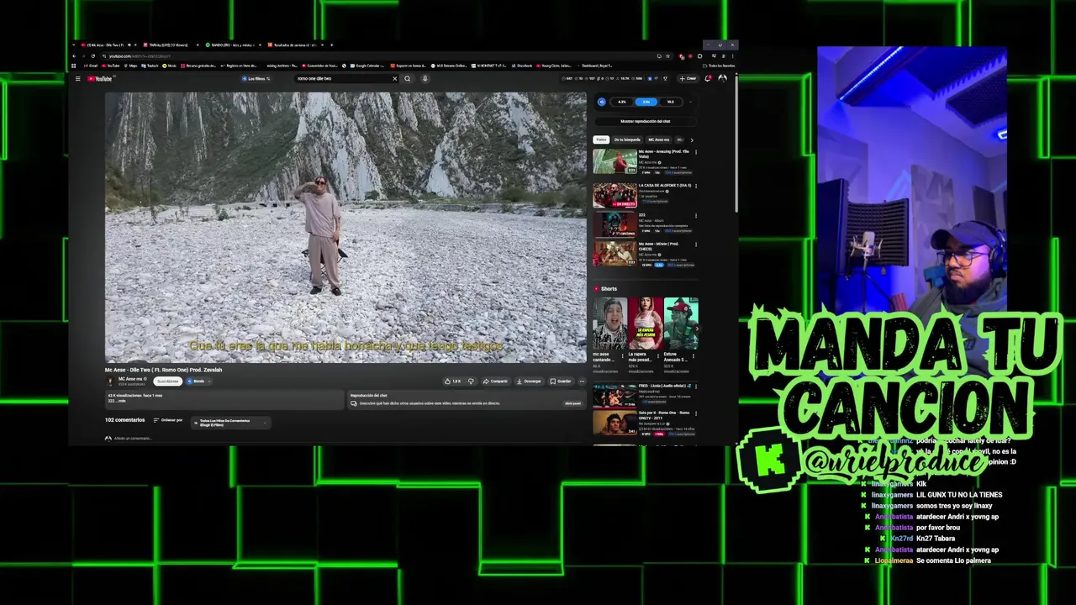Viewport: 1076px width, 605px height.
Task: Open a new browser tab with plus button
Action: (x=331, y=45)
